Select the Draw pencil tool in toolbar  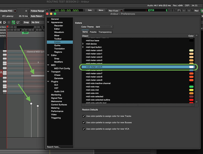14,22
